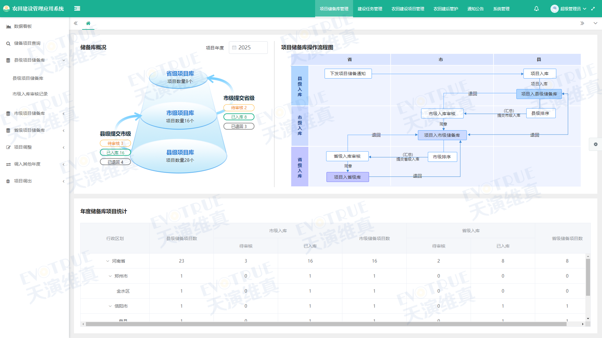The height and width of the screenshot is (338, 602).
Task: Click the settings gear on right edge
Action: coord(595,144)
